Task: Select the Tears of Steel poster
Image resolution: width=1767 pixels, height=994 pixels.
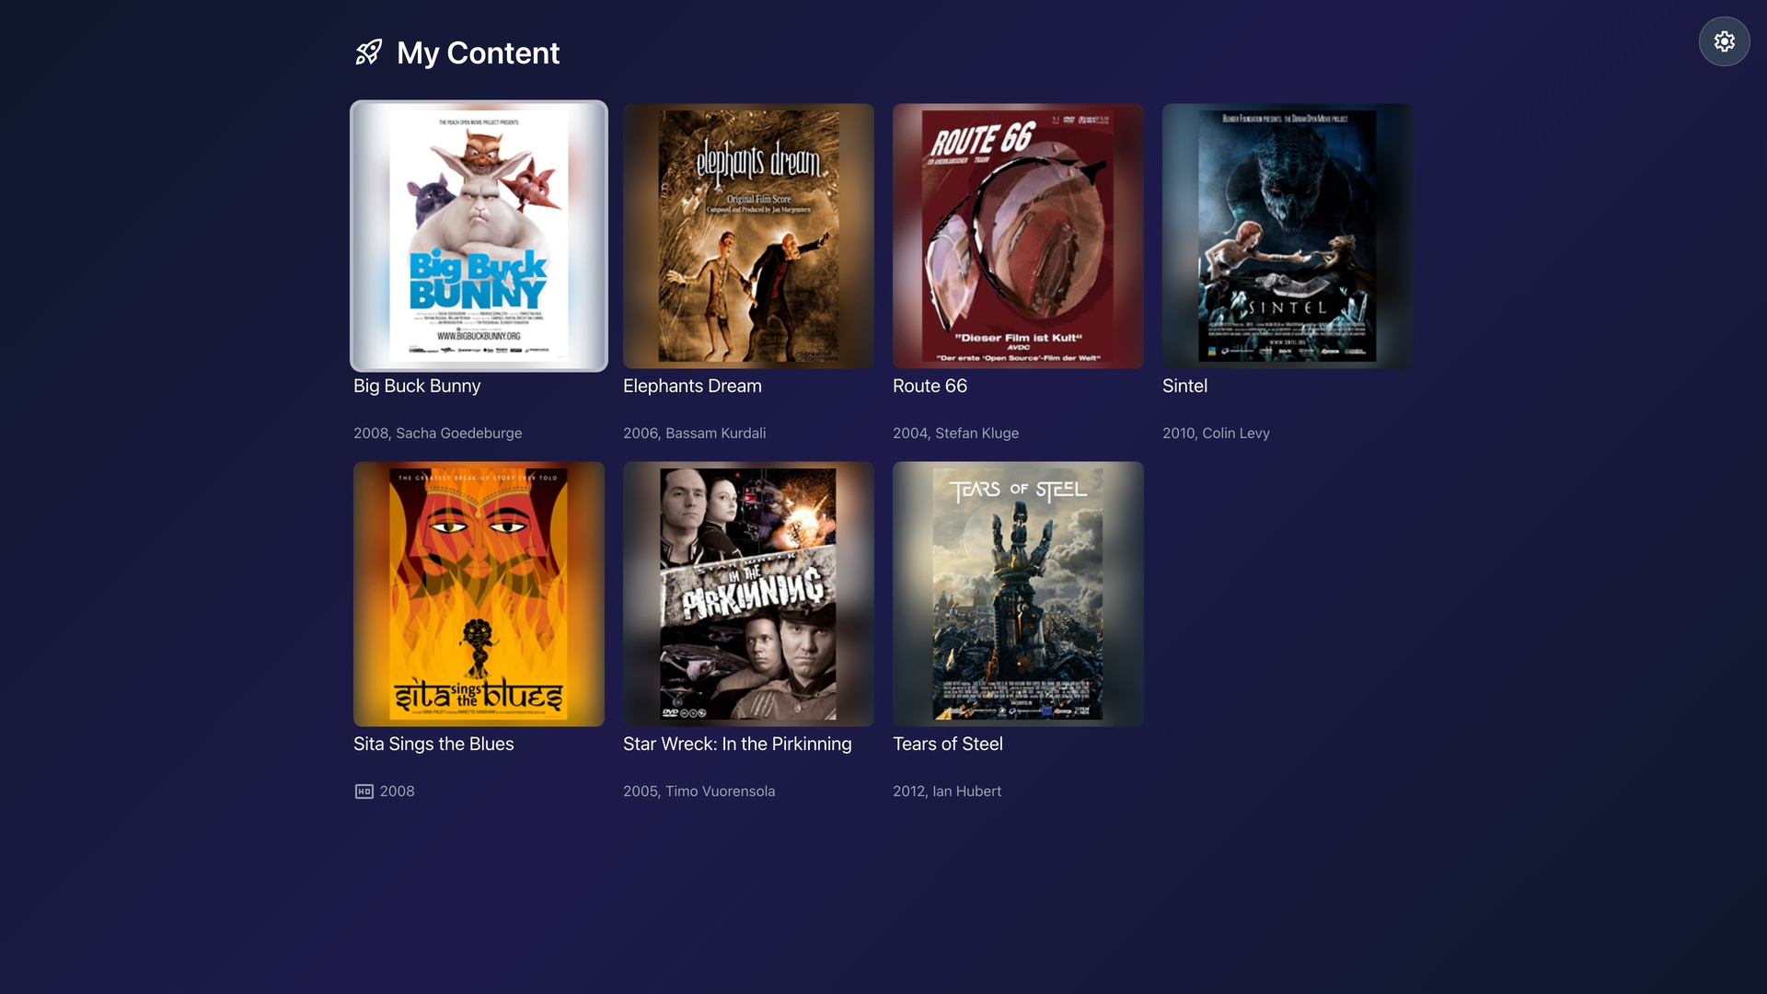Action: click(1018, 594)
